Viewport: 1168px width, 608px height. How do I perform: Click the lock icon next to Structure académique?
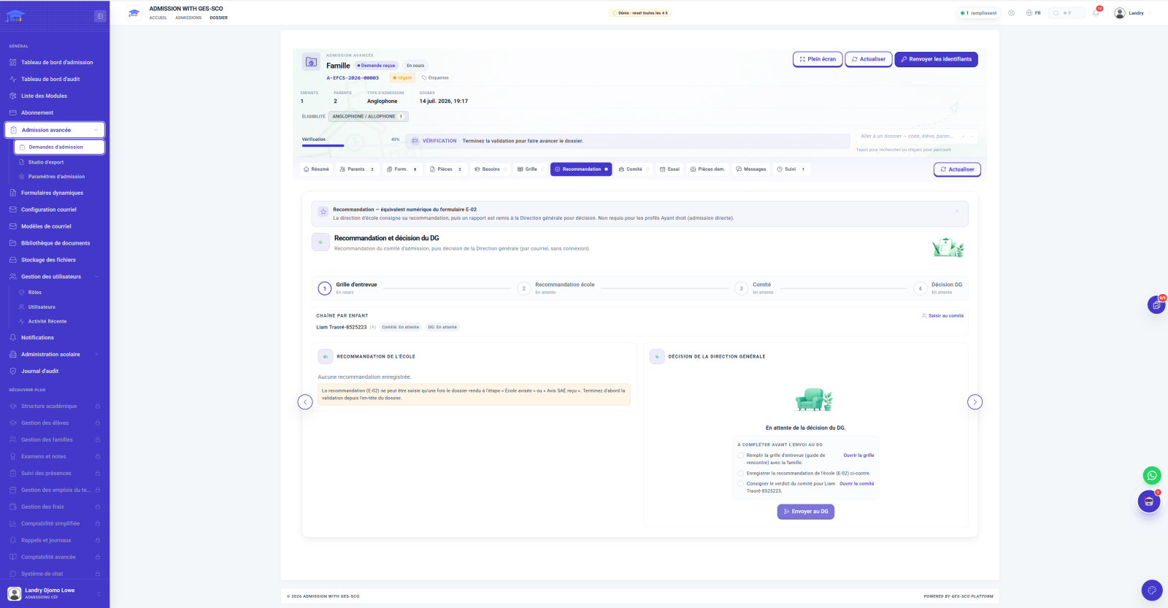[97, 406]
